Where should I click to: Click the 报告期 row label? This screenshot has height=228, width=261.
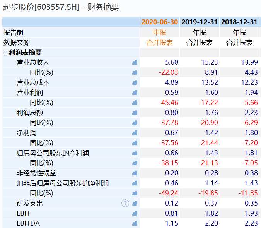(13, 33)
